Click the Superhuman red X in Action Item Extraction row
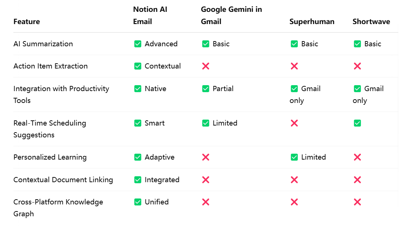 click(294, 66)
